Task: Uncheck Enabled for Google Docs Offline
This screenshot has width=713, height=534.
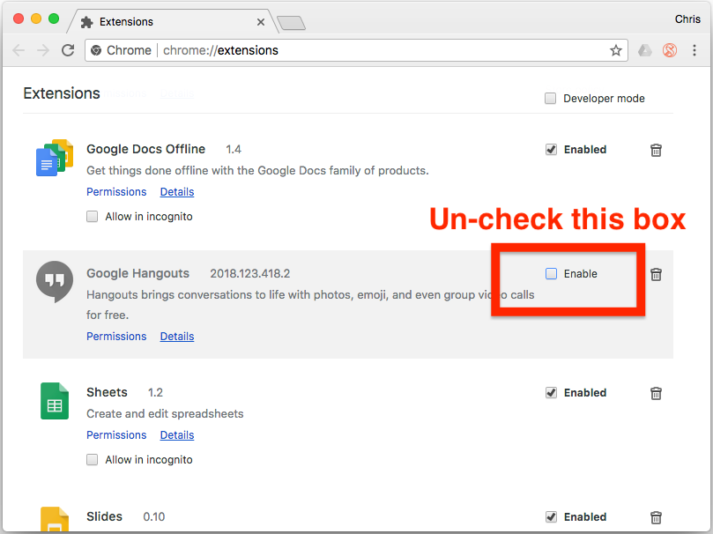Action: [x=551, y=150]
